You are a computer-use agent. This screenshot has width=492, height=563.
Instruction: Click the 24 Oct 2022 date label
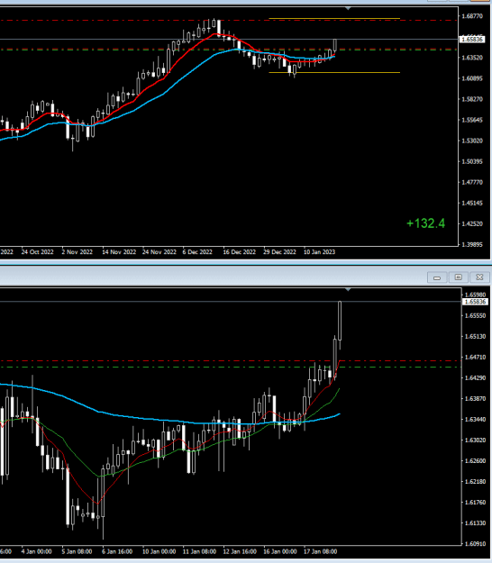click(x=37, y=252)
